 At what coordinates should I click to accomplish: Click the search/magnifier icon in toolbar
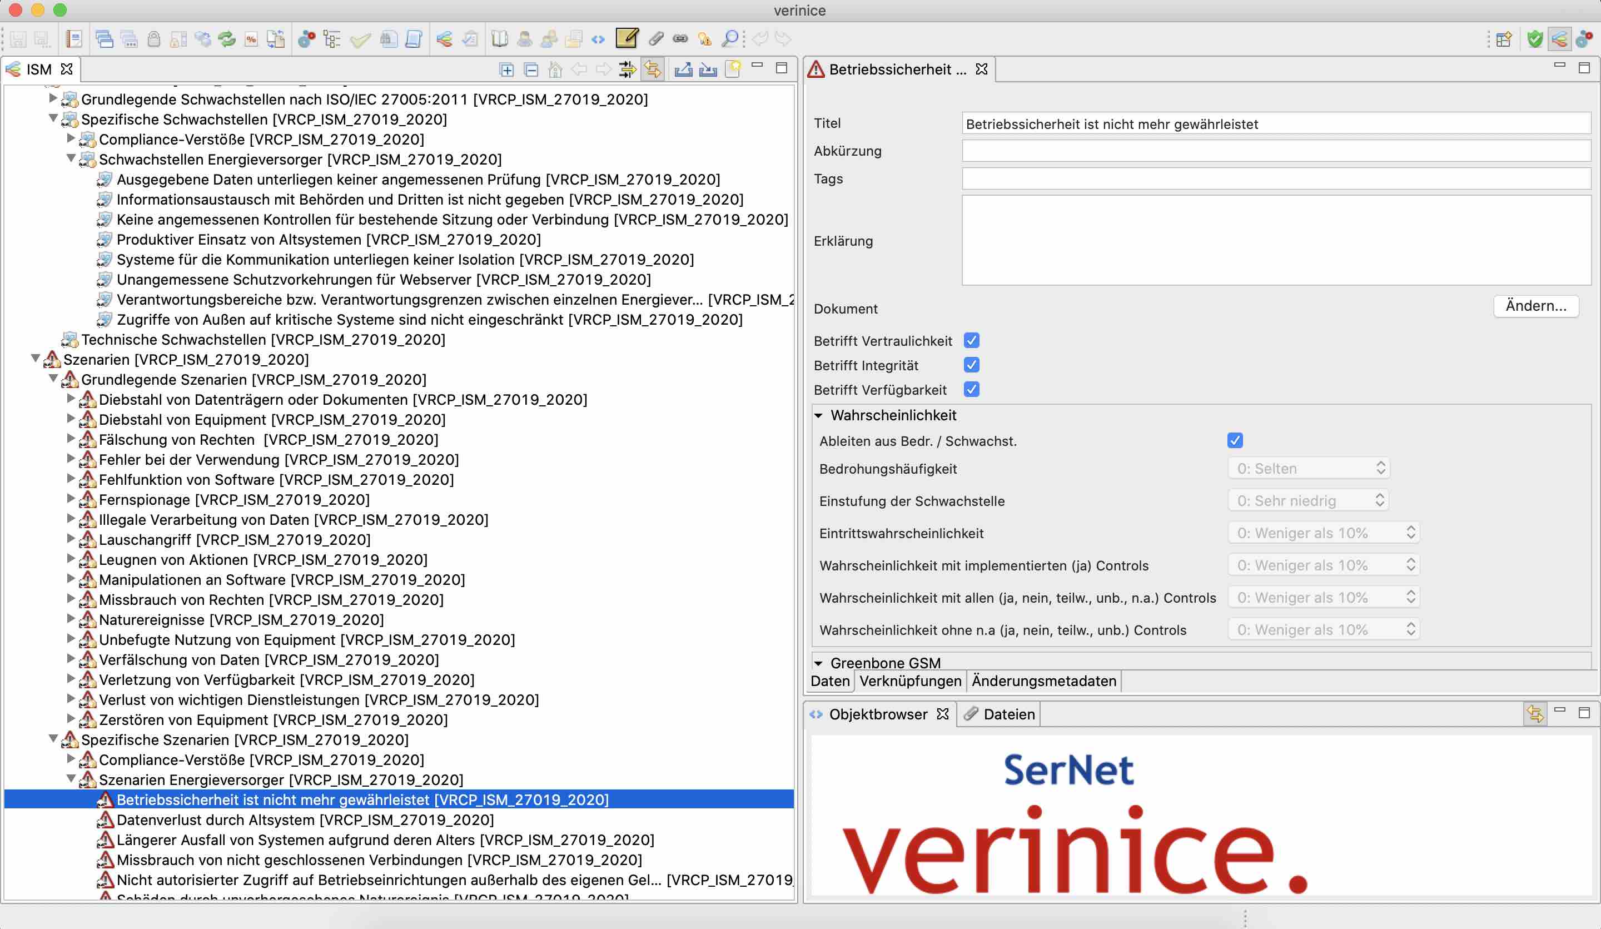731,40
